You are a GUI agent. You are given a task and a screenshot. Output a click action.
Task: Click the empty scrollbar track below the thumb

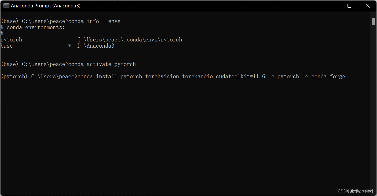373,107
